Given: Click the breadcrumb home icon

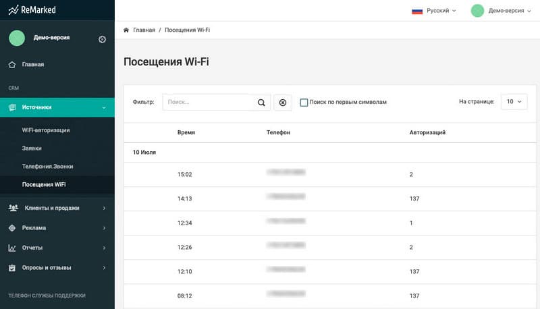Looking at the screenshot, I should tap(126, 30).
